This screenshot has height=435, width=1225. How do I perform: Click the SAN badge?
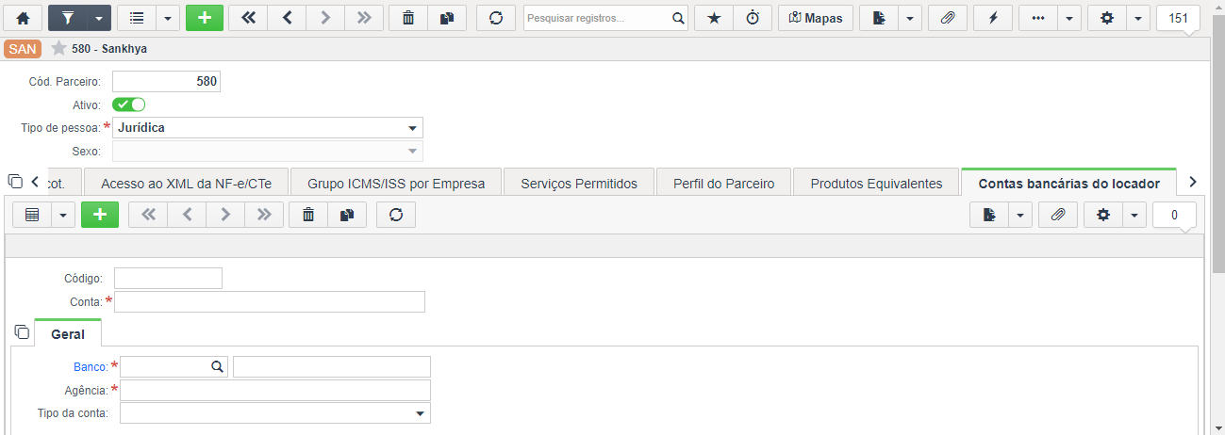point(23,49)
